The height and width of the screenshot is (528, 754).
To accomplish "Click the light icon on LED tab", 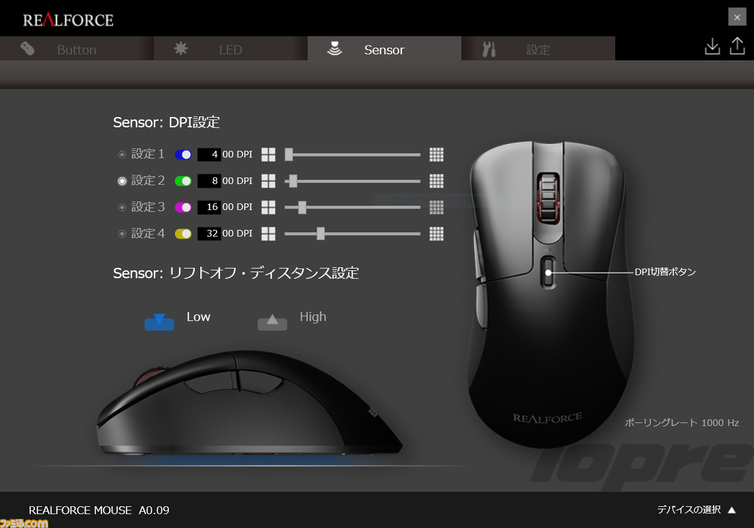I will click(x=180, y=49).
